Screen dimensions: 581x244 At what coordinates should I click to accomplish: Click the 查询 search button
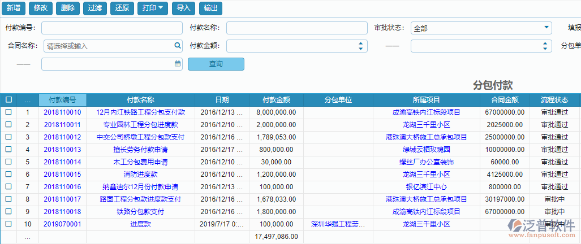click(216, 64)
